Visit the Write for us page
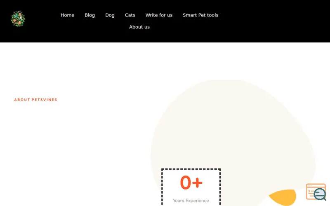Image resolution: width=330 pixels, height=206 pixels. (x=159, y=15)
